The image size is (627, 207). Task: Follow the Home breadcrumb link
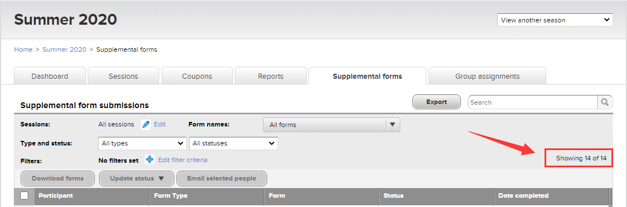[23, 49]
